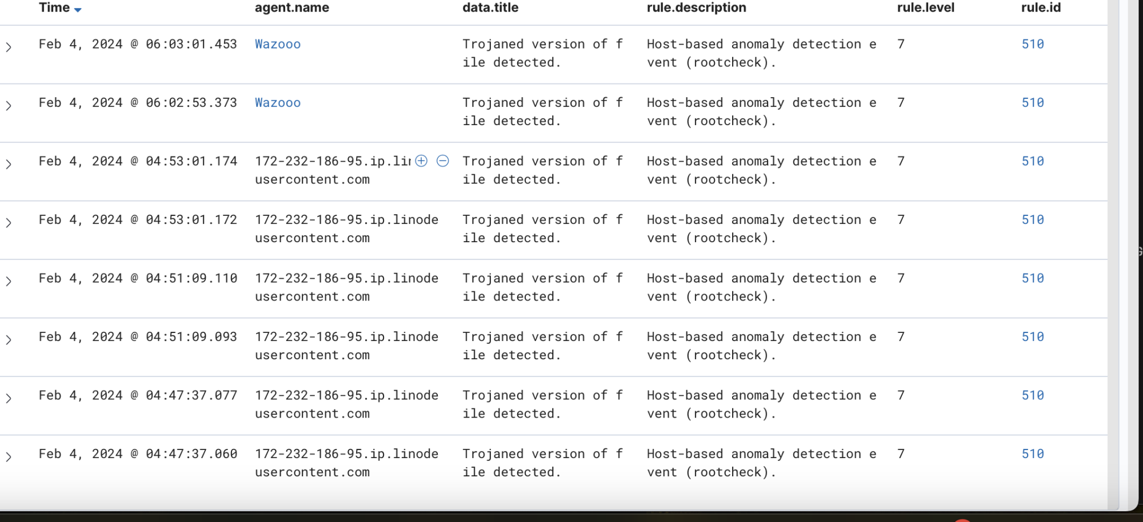This screenshot has height=522, width=1143.
Task: Click the data.title column header
Action: (x=490, y=7)
